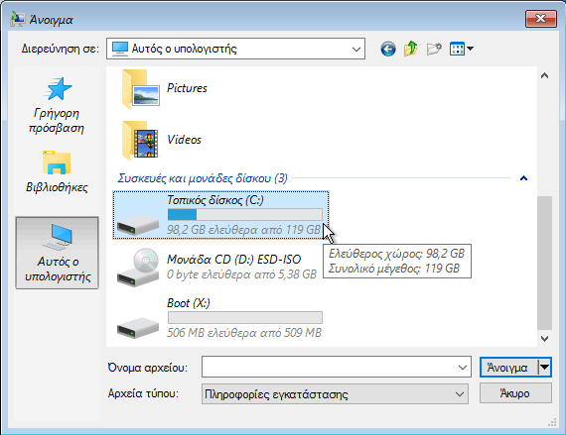This screenshot has width=566, height=435.
Task: Click the scroll down arrow in file list
Action: (x=545, y=339)
